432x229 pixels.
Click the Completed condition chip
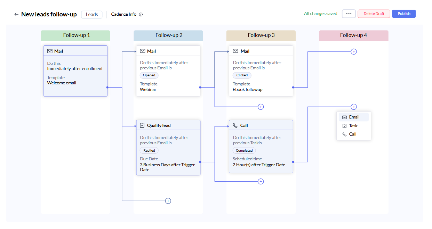point(244,151)
